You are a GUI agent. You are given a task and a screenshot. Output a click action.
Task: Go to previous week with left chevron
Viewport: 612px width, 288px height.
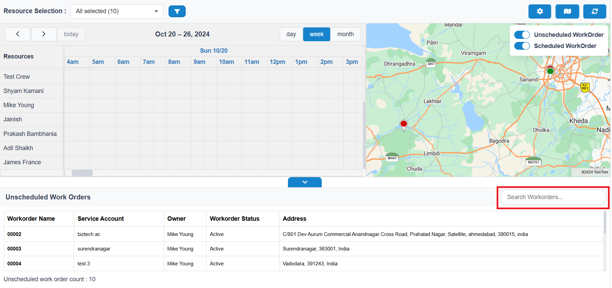(18, 34)
